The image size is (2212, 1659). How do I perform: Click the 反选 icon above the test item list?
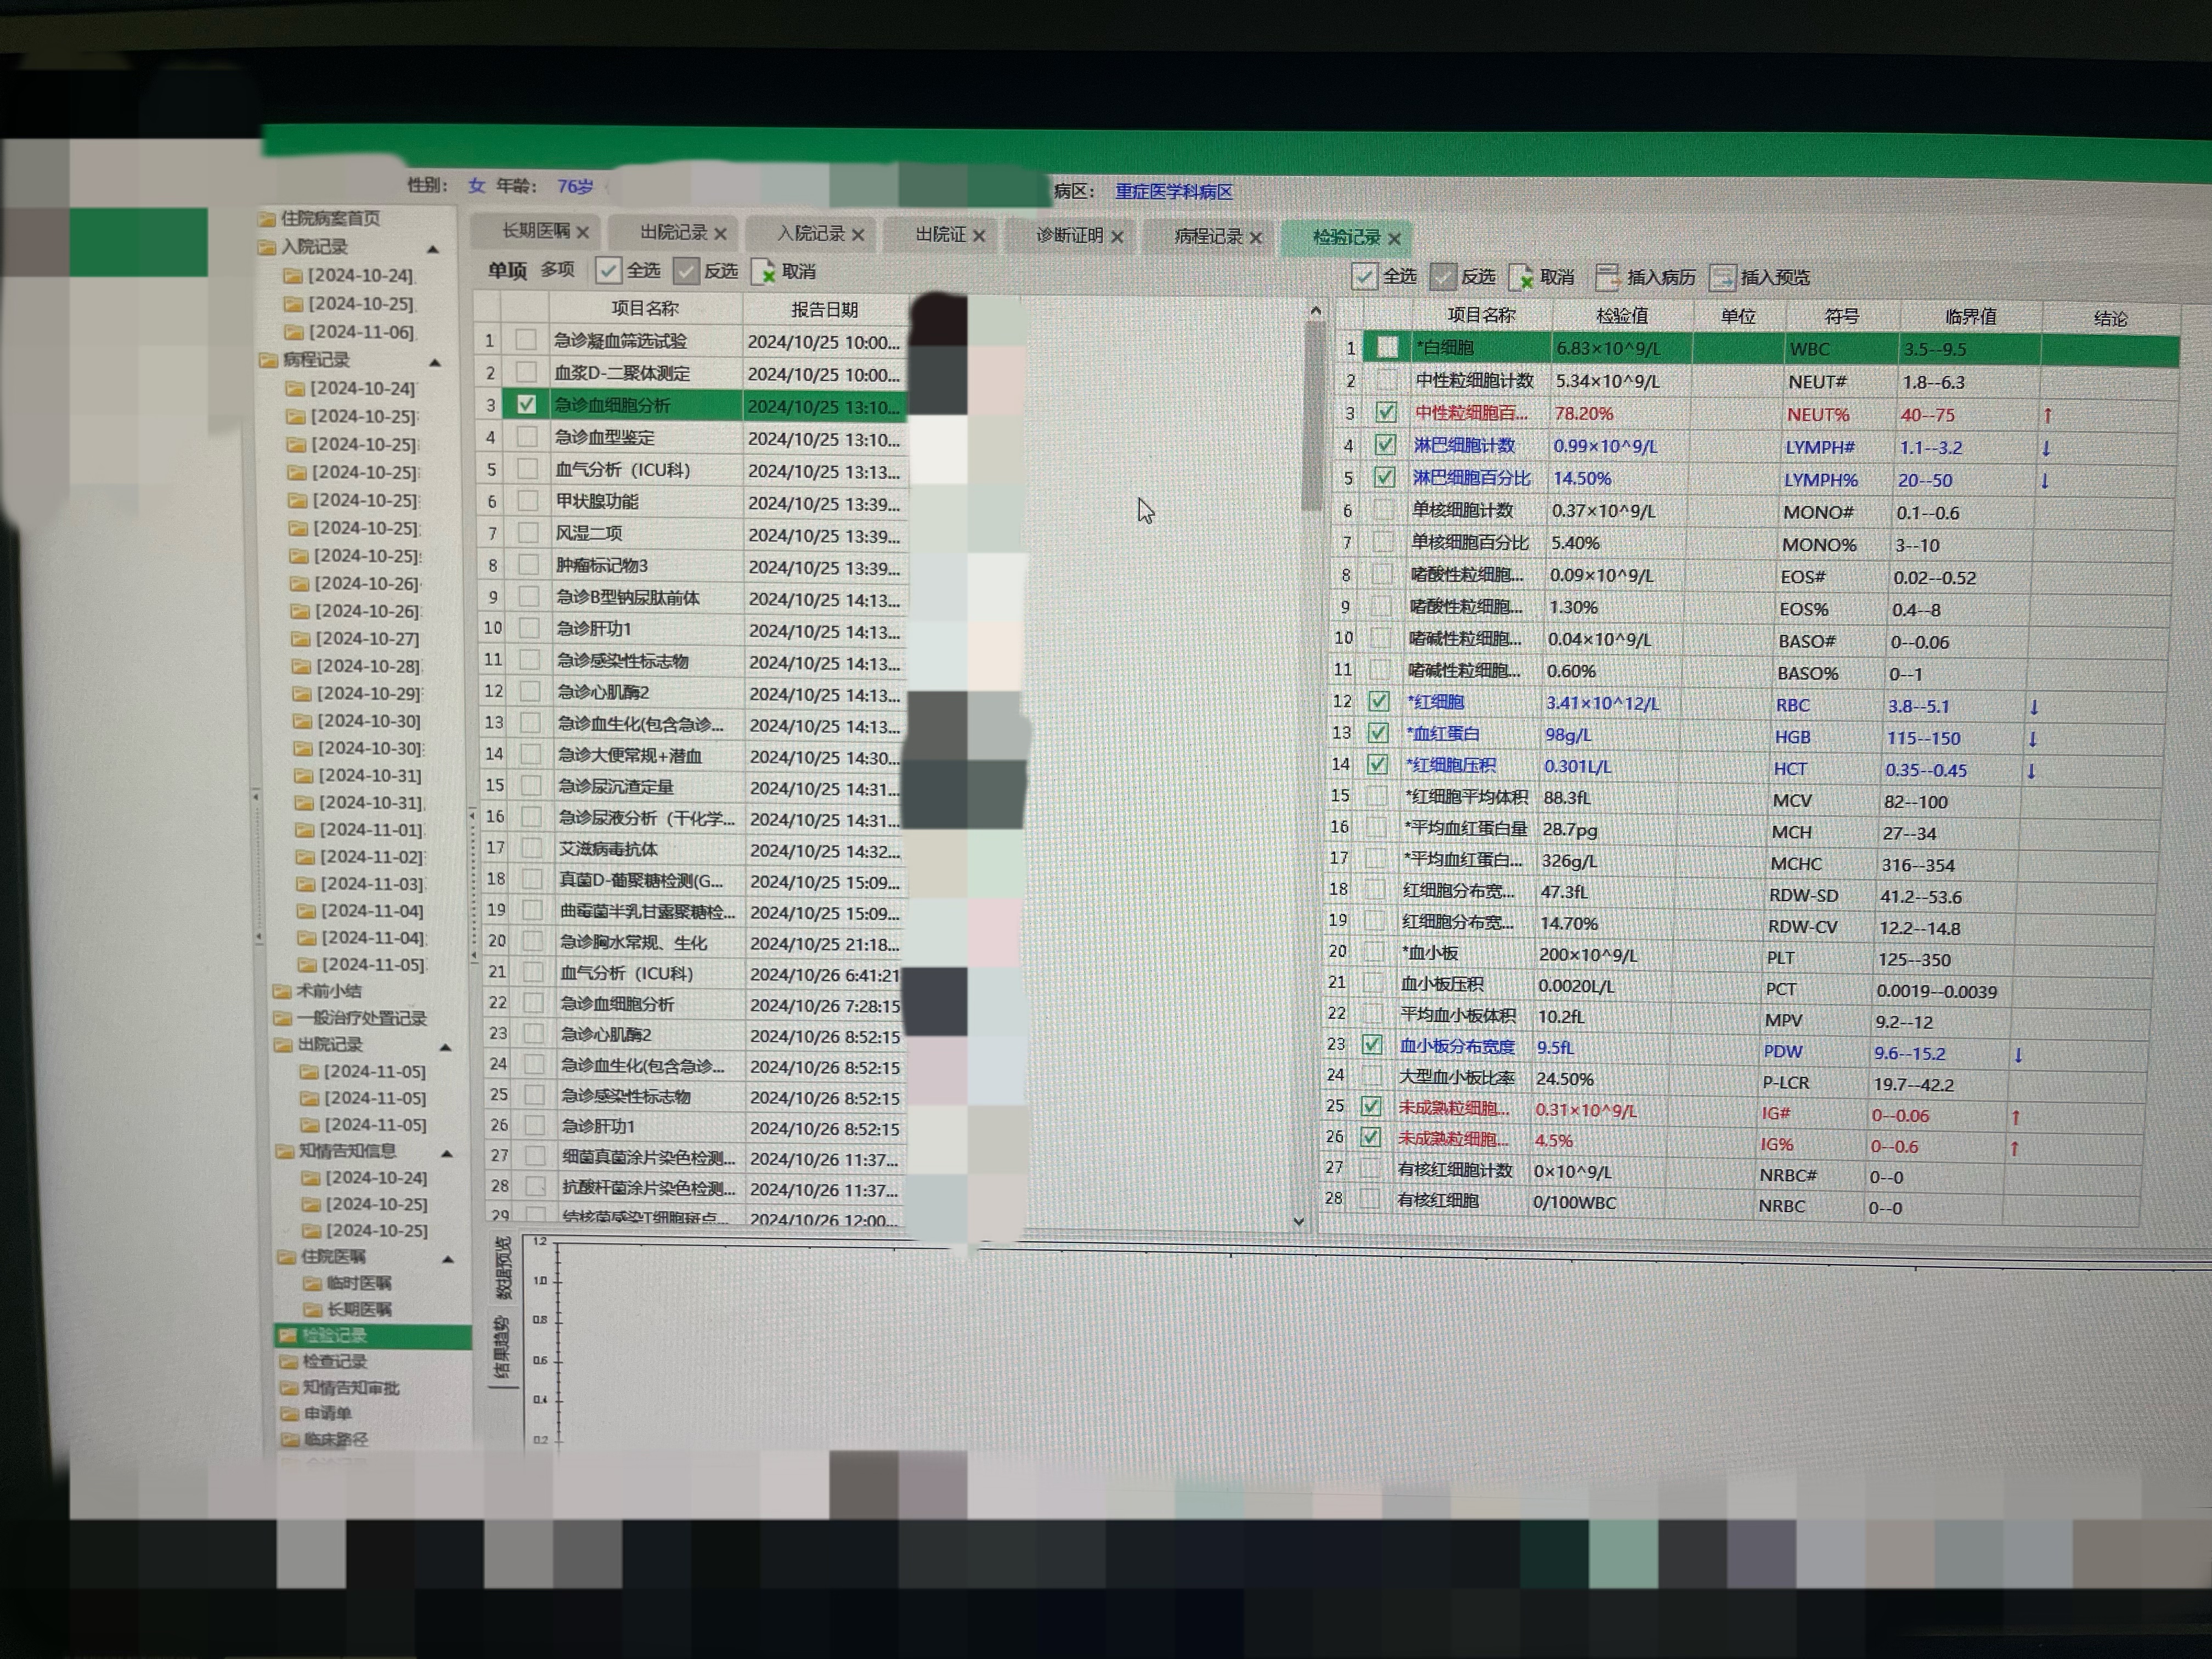[x=685, y=270]
